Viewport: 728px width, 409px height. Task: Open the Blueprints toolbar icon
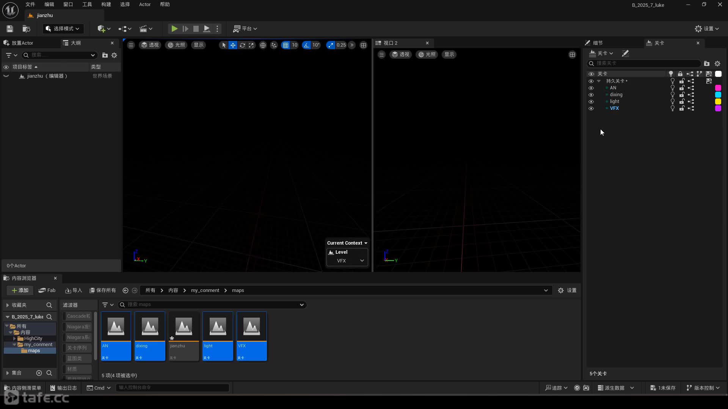click(124, 28)
